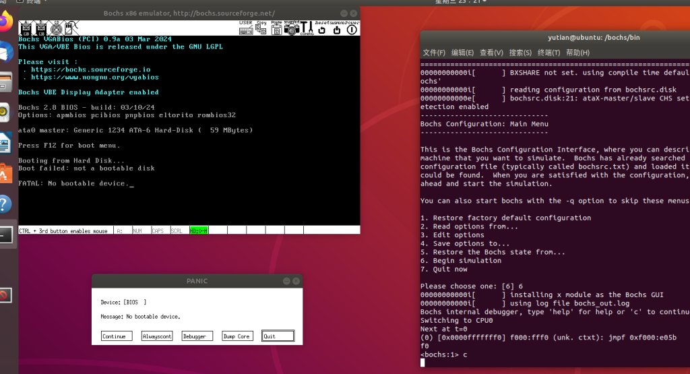Open the terminal 编辑(E) menu

[462, 53]
